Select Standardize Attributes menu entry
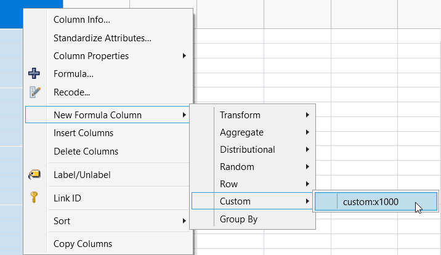Screen dimensions: 441x255 click(x=102, y=38)
